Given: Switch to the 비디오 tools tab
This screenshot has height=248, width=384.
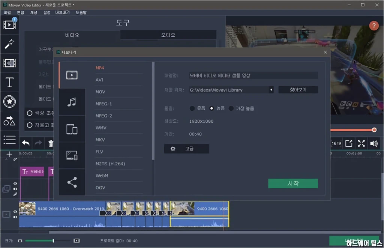Looking at the screenshot, I should coord(72,35).
